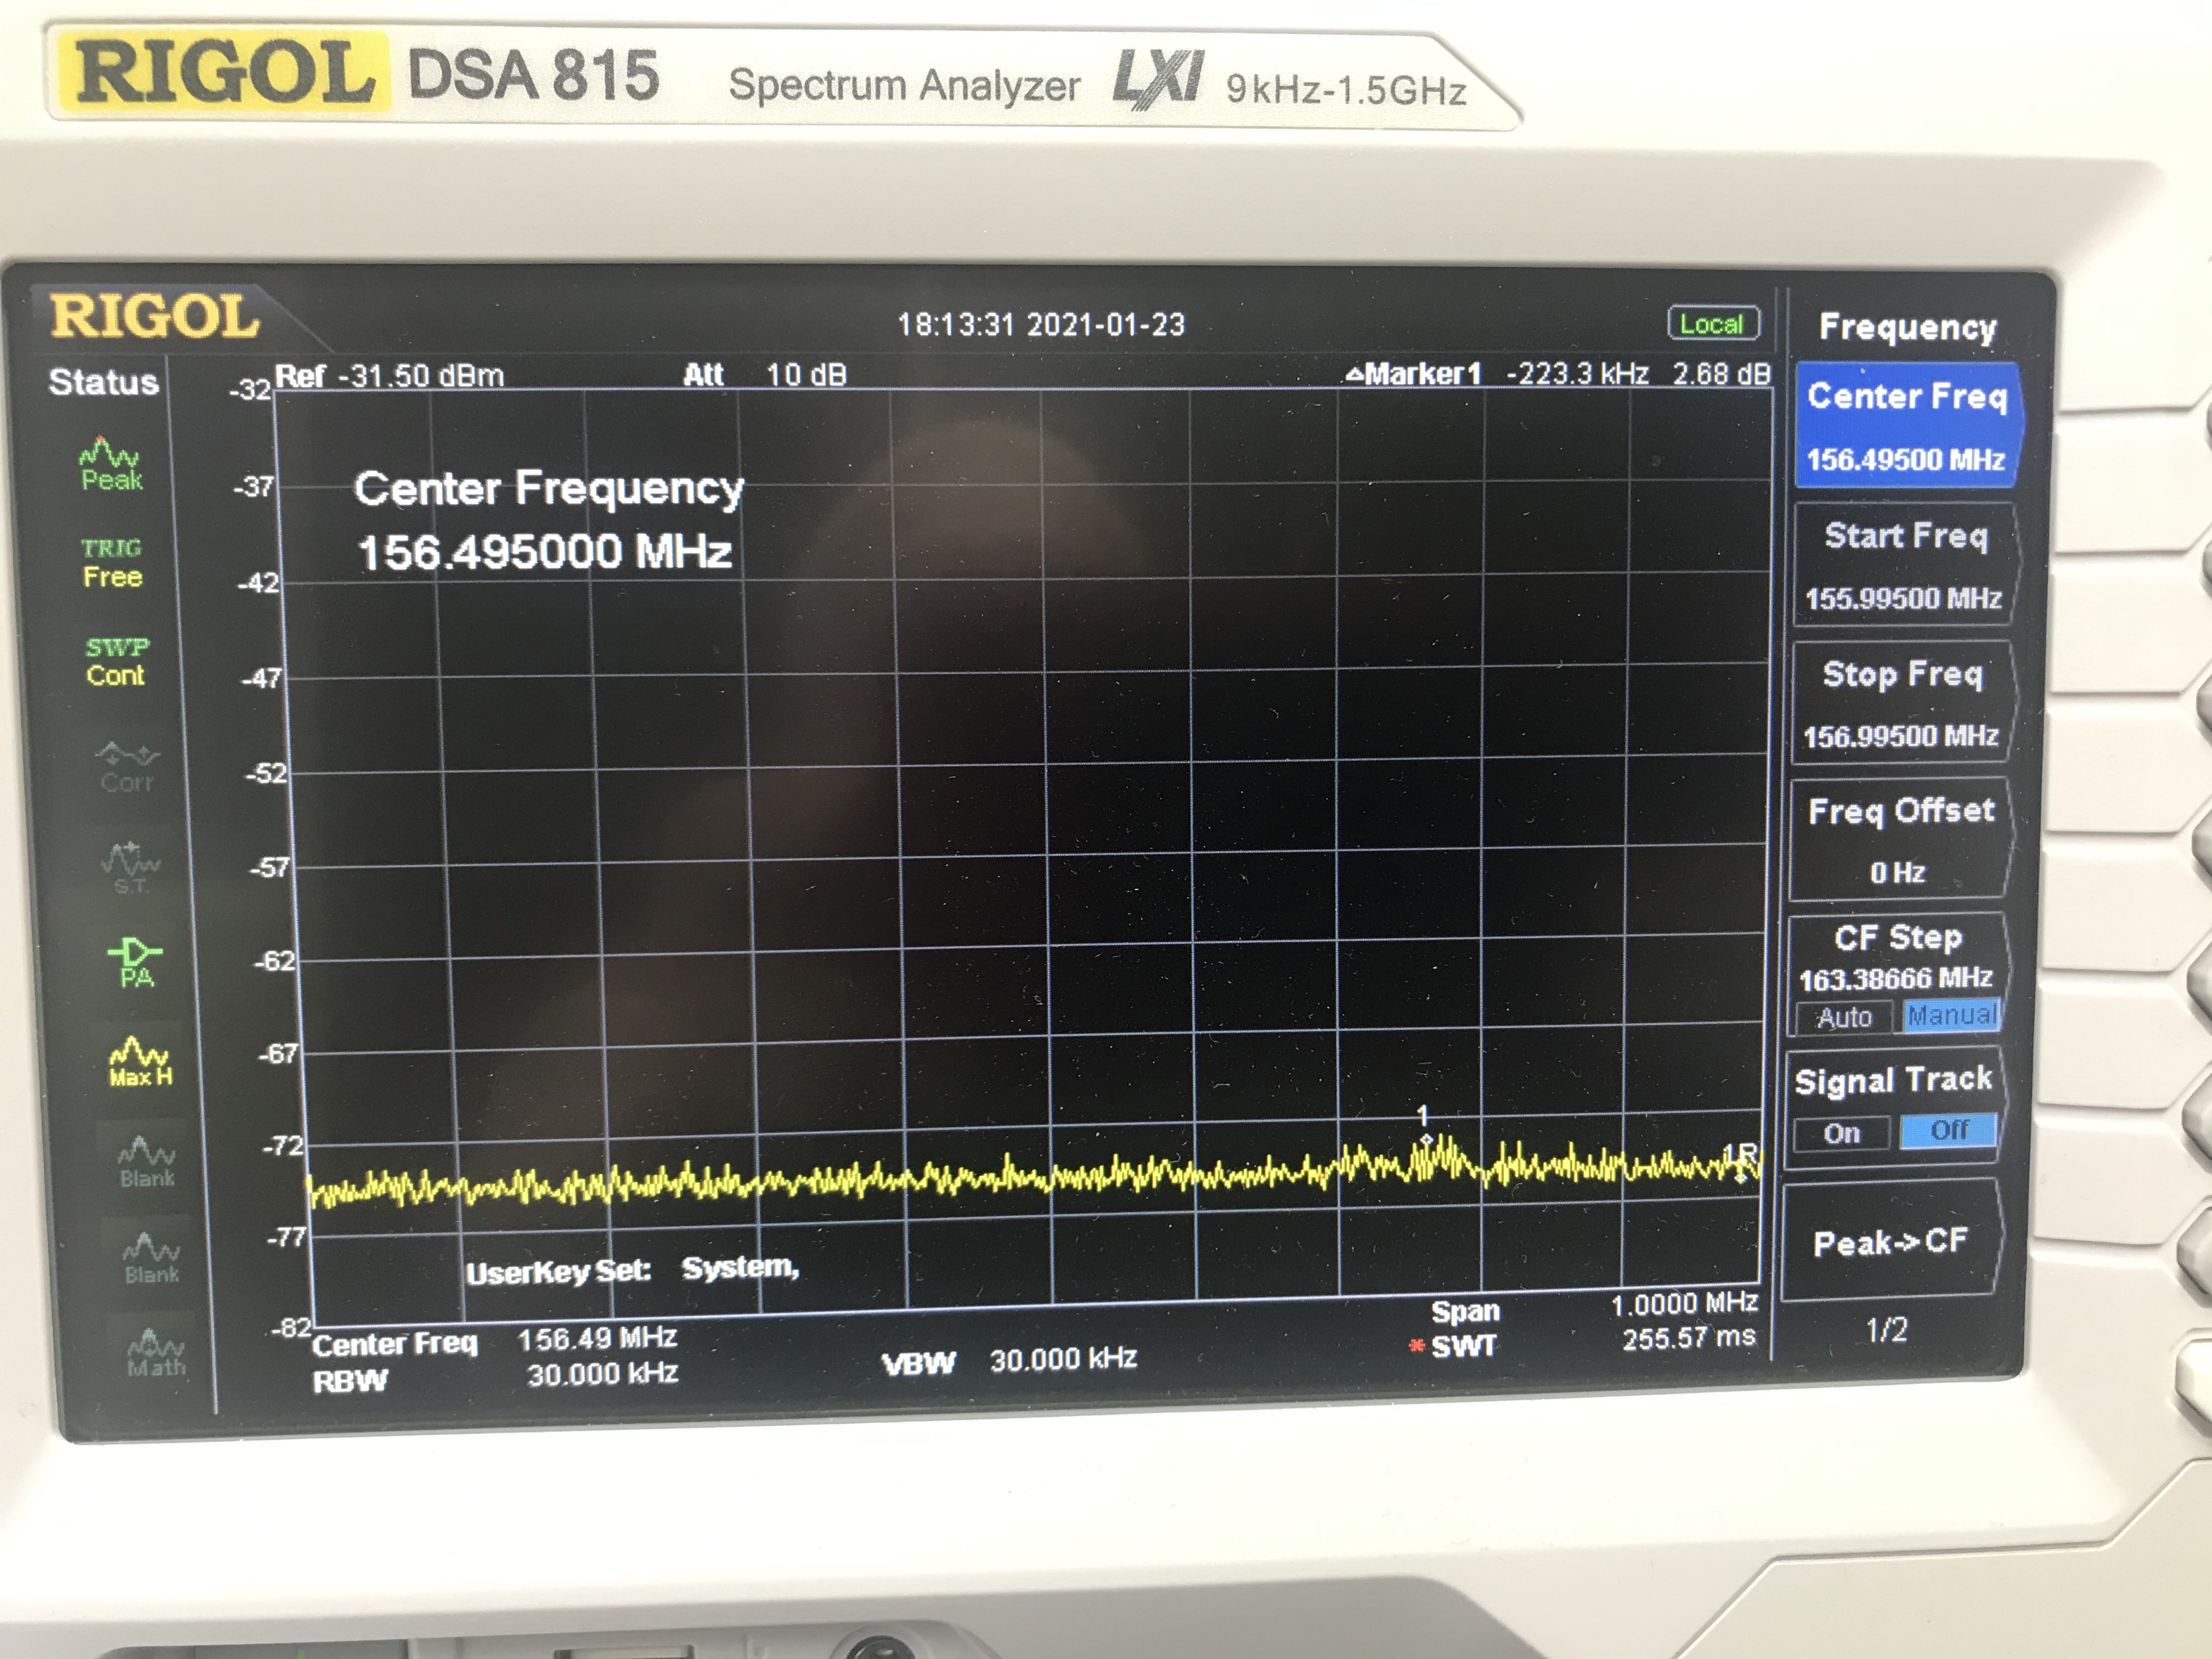Turn Signal Track On
2212x1659 pixels.
point(1841,1133)
